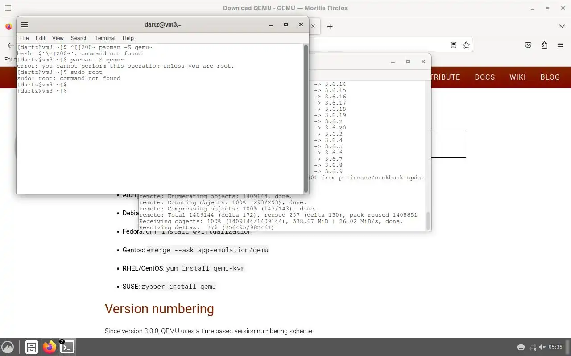Open the View menu in terminal
The width and height of the screenshot is (571, 356).
58,38
